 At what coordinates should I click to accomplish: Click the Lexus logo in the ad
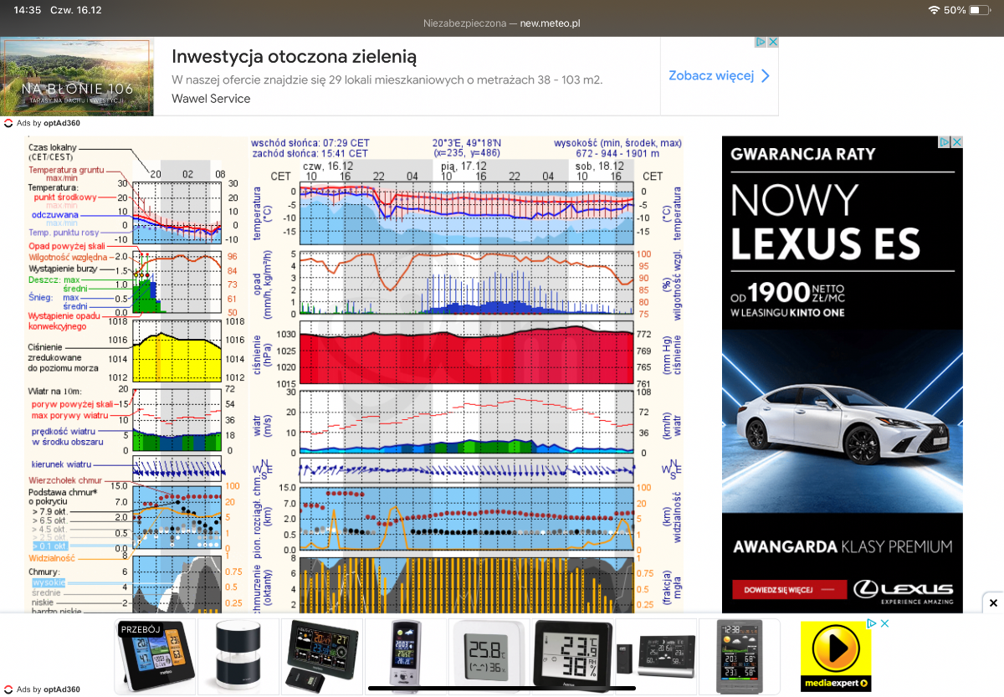[904, 589]
